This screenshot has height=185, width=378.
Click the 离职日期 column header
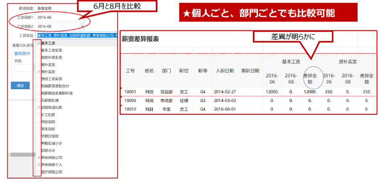click(x=250, y=71)
